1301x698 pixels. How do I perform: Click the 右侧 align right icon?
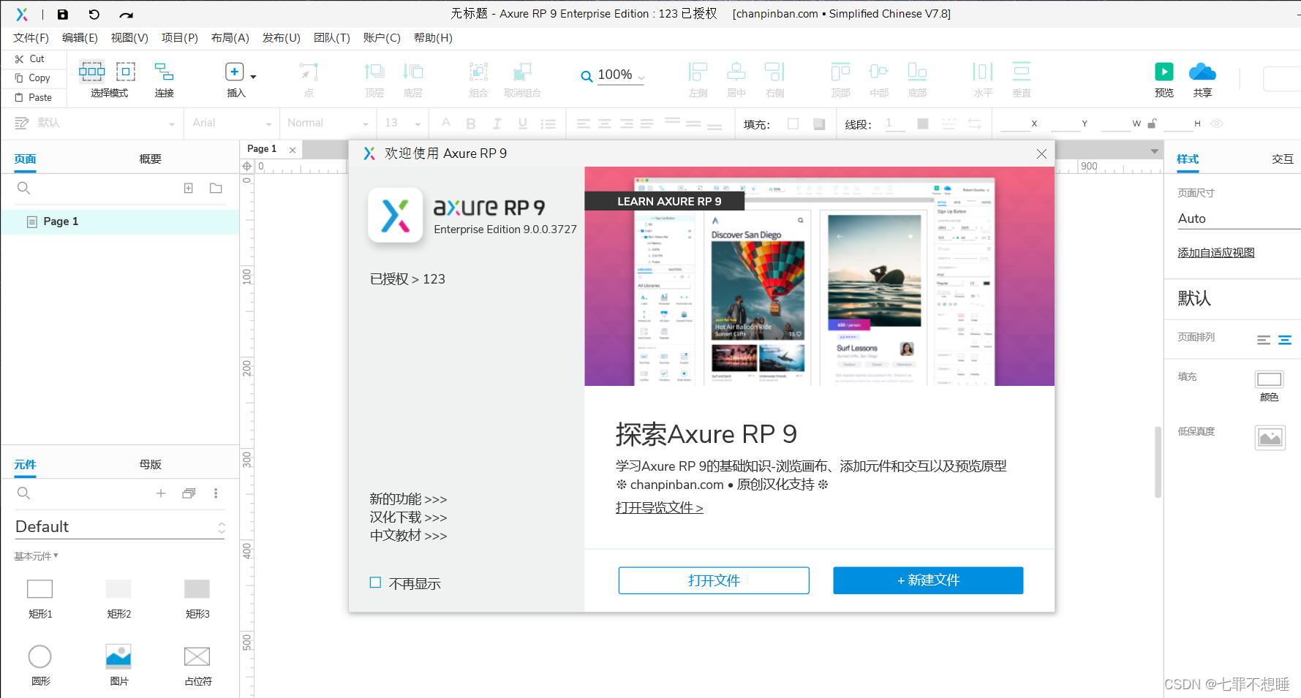point(774,72)
